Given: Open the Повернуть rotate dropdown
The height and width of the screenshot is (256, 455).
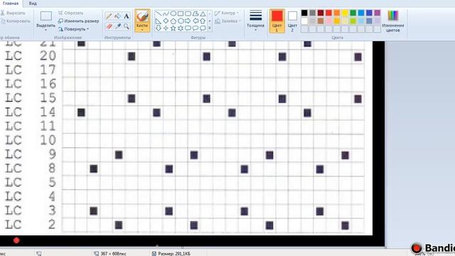Looking at the screenshot, I should (73, 29).
